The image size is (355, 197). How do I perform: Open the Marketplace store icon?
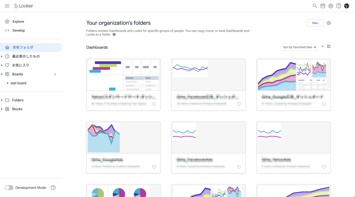pos(323,6)
